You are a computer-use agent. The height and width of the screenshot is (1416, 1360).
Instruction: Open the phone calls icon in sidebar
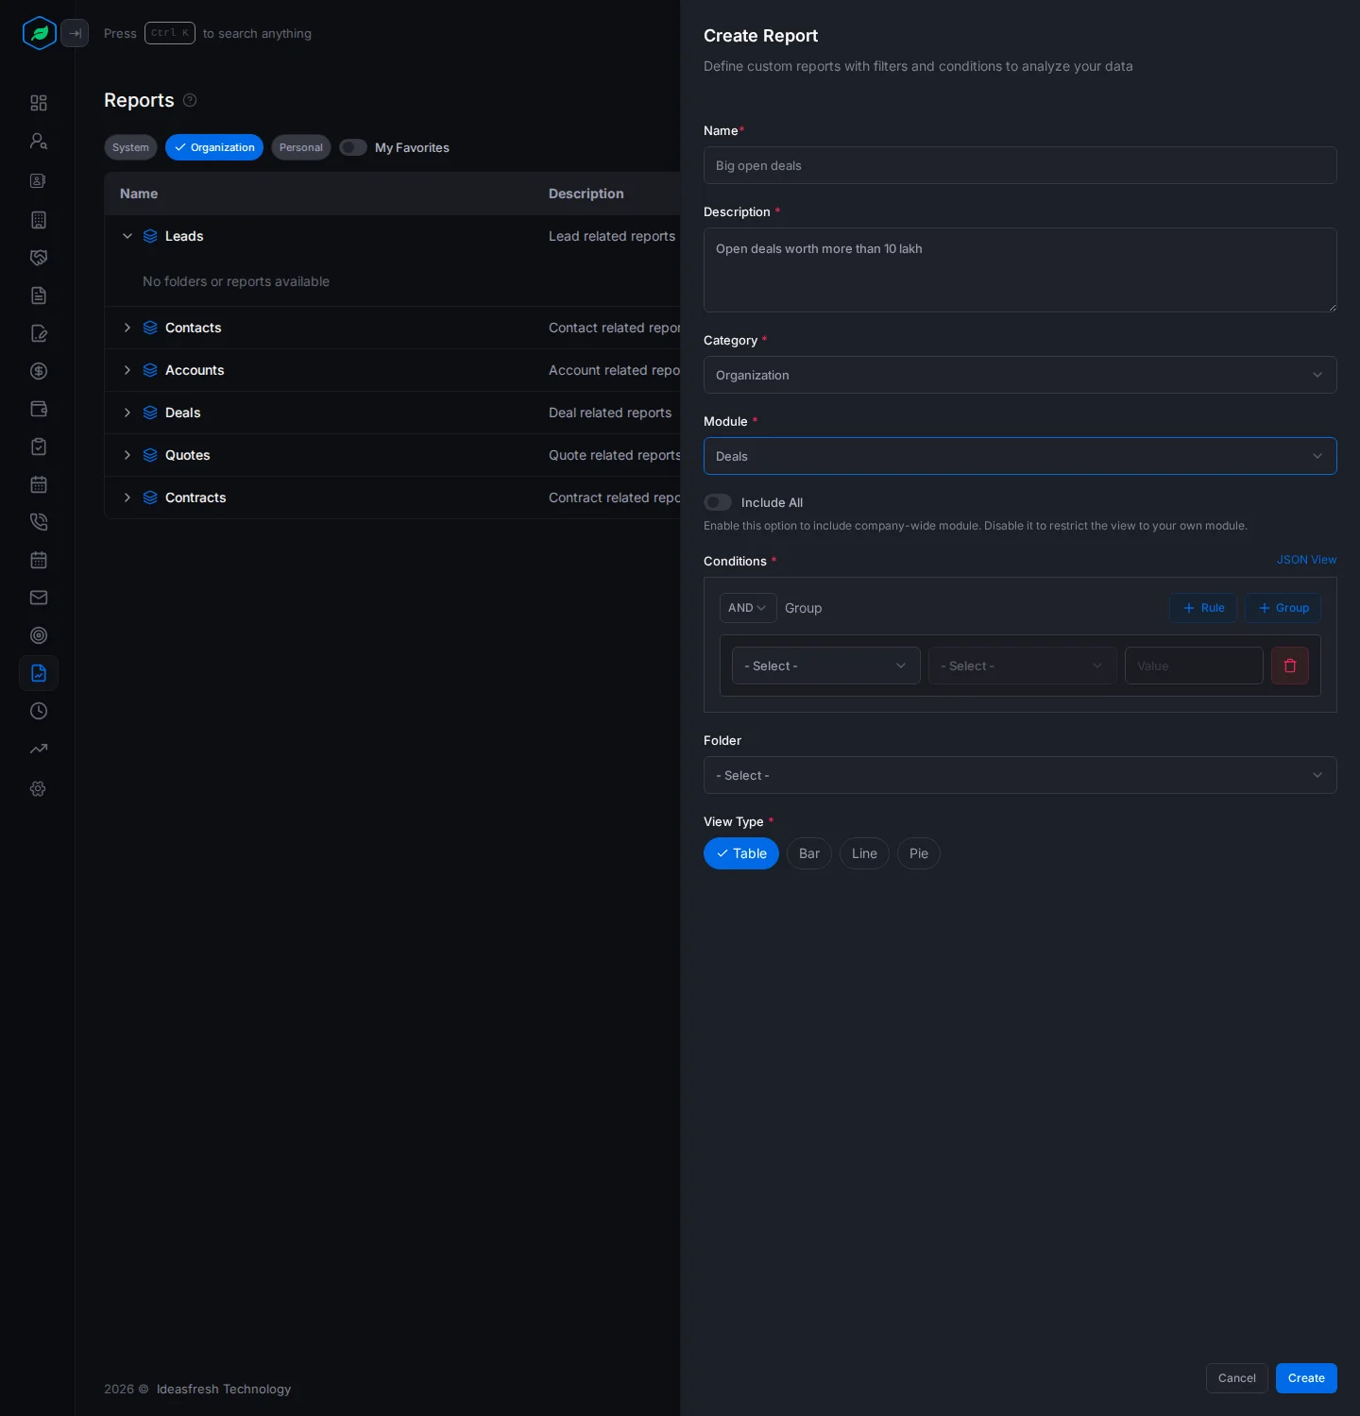[x=39, y=522]
